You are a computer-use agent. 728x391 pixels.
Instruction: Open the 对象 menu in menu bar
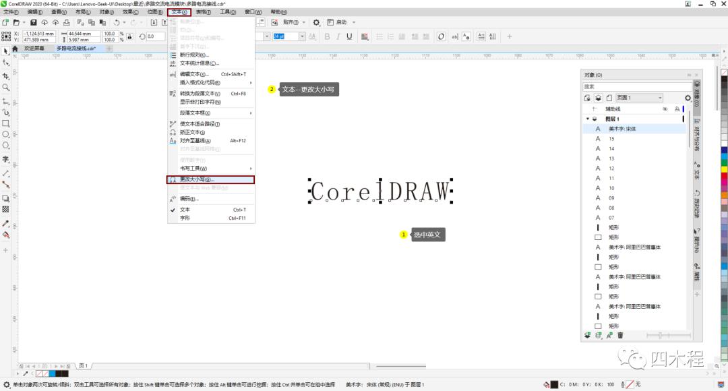(x=107, y=12)
